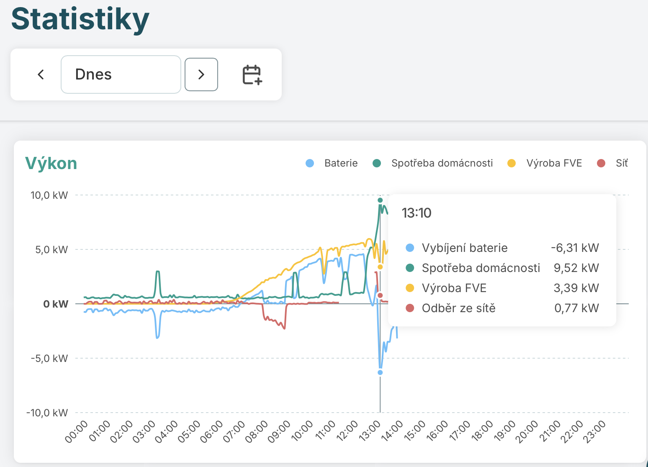Click the yellow FVE data point at 13:10

pos(380,267)
